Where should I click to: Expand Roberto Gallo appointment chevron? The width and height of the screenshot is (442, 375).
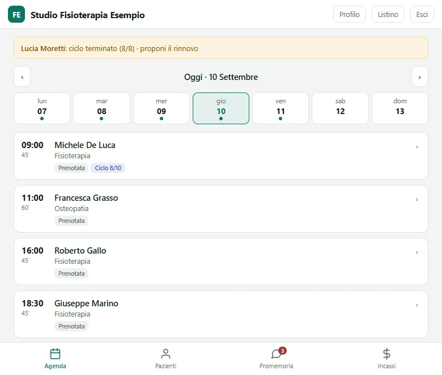pos(416,252)
